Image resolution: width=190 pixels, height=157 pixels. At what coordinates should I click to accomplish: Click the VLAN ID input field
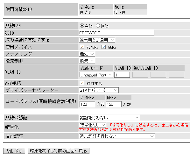[122, 75]
